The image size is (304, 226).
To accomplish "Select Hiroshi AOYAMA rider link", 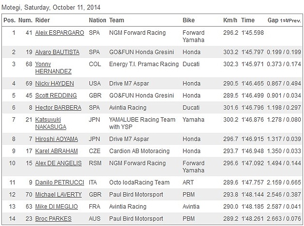I will tap(57, 139).
